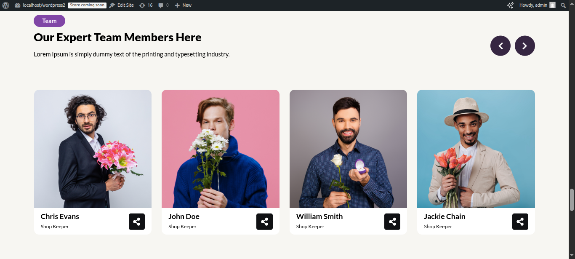
Task: Show next team members with right arrow
Action: click(x=525, y=46)
